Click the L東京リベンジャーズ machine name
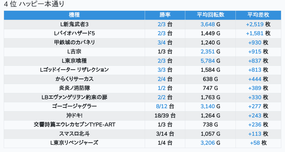Image resolution: width=285 pixels, height=152 pixels. point(74,143)
